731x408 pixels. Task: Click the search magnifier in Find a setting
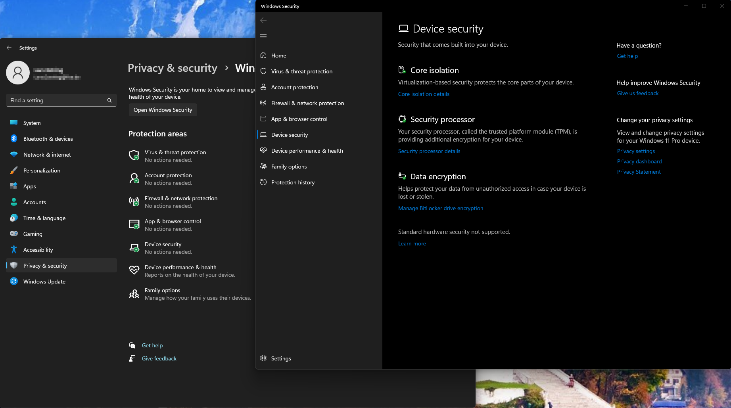tap(109, 100)
